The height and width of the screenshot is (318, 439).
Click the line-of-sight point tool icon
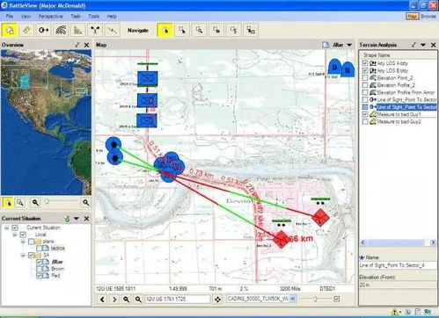44,31
